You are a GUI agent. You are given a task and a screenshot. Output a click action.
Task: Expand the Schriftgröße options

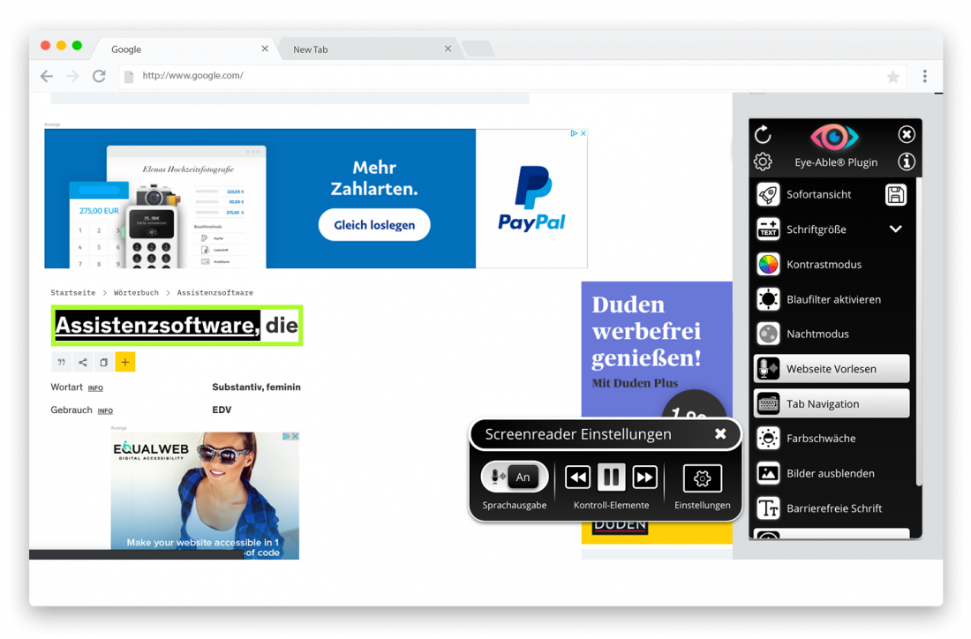[x=895, y=229]
